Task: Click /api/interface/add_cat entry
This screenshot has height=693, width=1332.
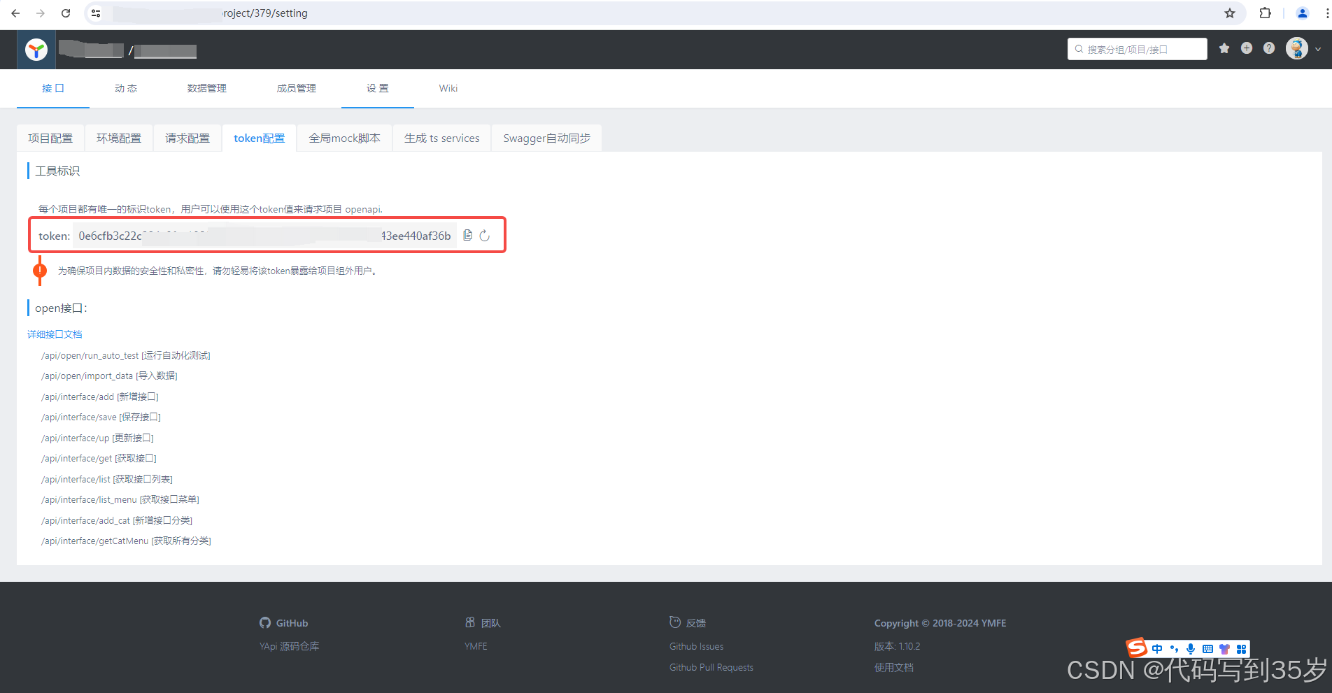Action: click(117, 520)
